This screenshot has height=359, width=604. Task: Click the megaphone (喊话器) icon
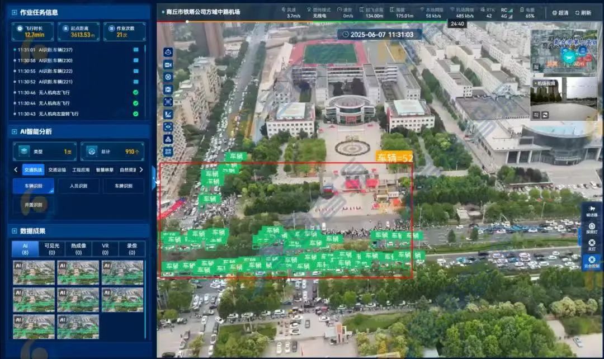592,211
